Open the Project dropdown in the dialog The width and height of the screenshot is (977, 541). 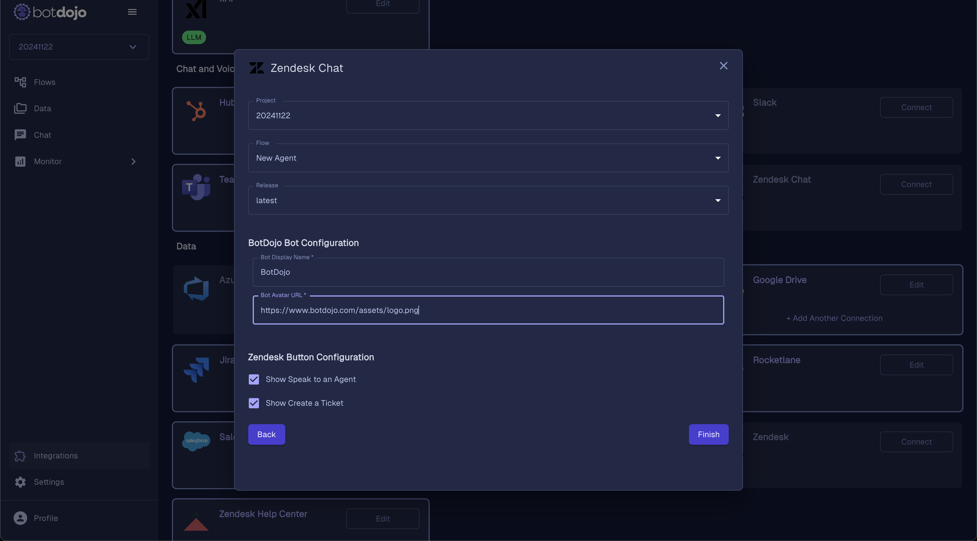tap(488, 115)
